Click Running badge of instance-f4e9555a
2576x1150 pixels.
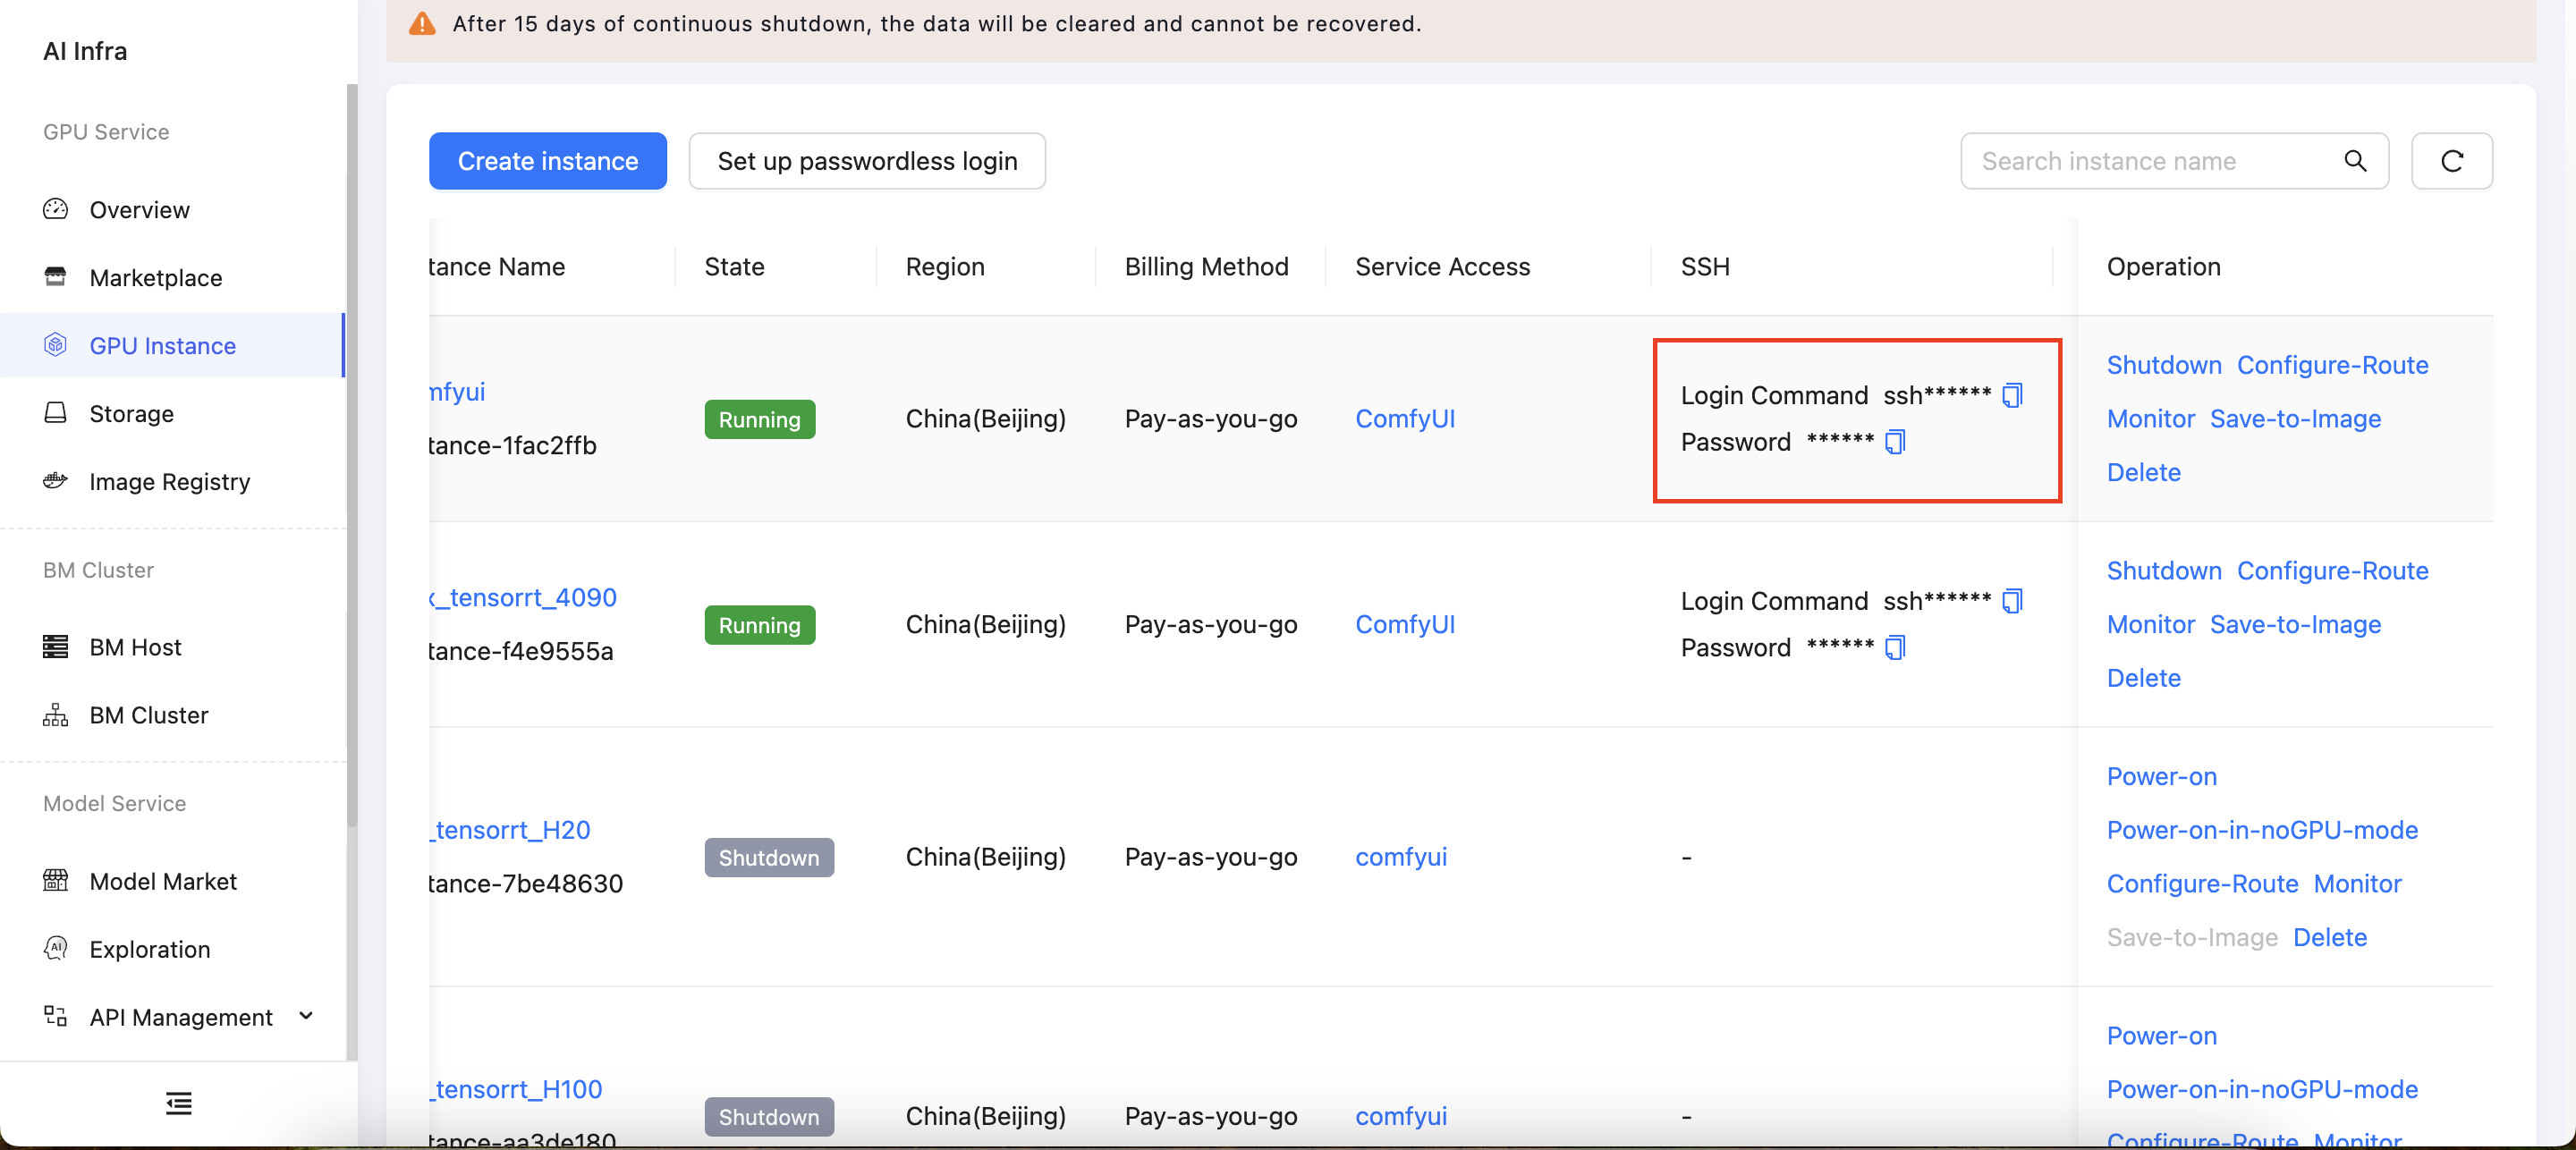click(x=760, y=626)
